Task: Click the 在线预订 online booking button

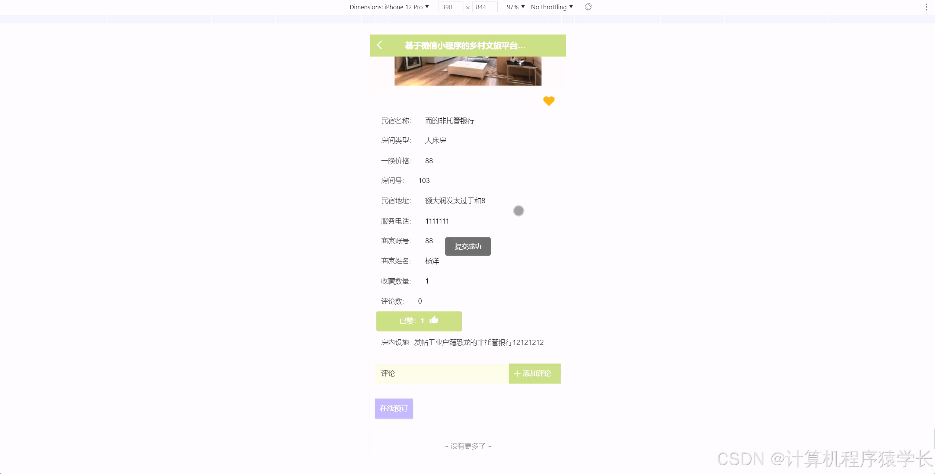Action: 394,408
